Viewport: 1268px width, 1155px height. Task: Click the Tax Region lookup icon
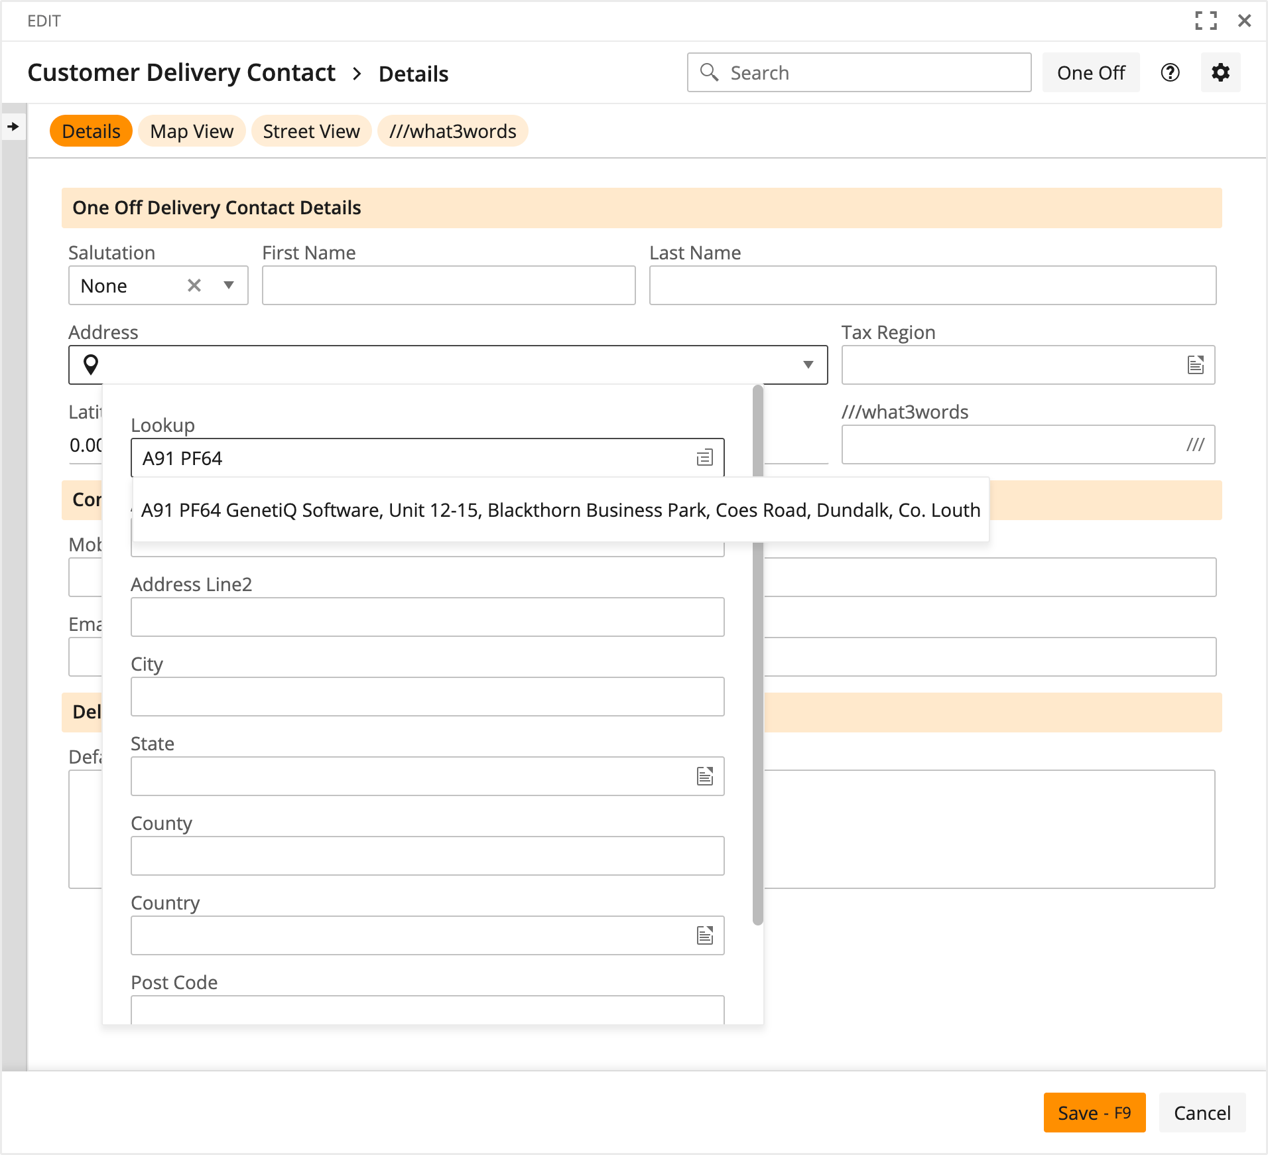pos(1195,365)
